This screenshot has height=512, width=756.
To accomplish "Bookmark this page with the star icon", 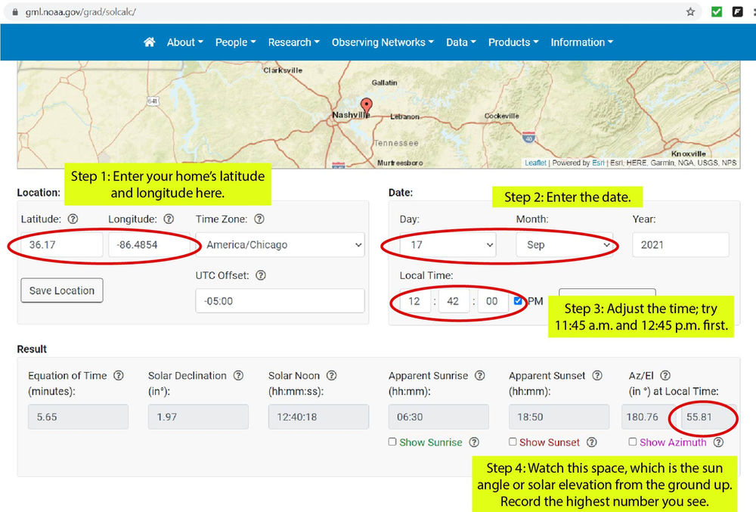I will tap(690, 11).
